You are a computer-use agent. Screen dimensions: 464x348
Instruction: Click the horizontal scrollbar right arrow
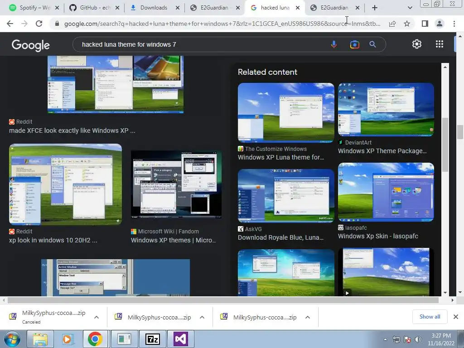click(x=453, y=300)
